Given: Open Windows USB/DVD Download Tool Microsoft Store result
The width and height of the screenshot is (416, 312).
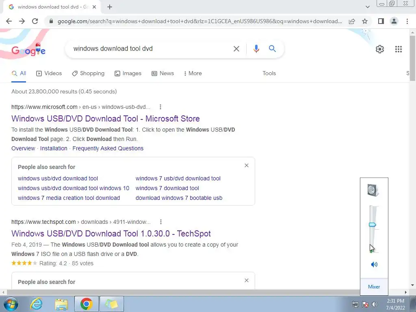Looking at the screenshot, I should [x=106, y=119].
